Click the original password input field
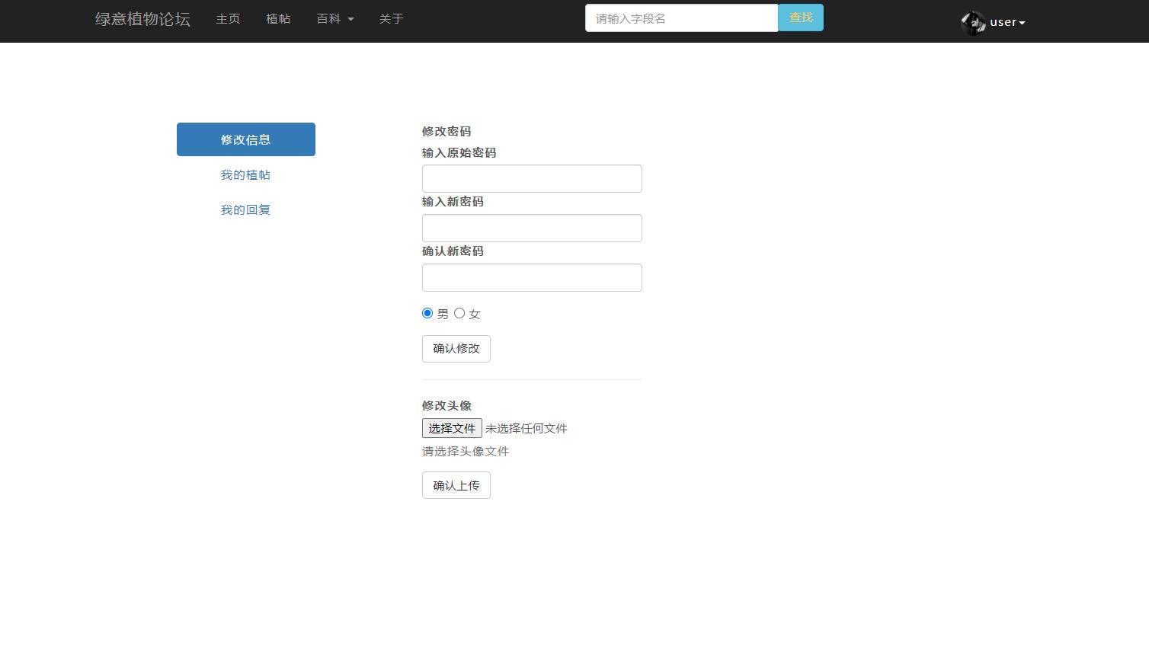 point(531,178)
